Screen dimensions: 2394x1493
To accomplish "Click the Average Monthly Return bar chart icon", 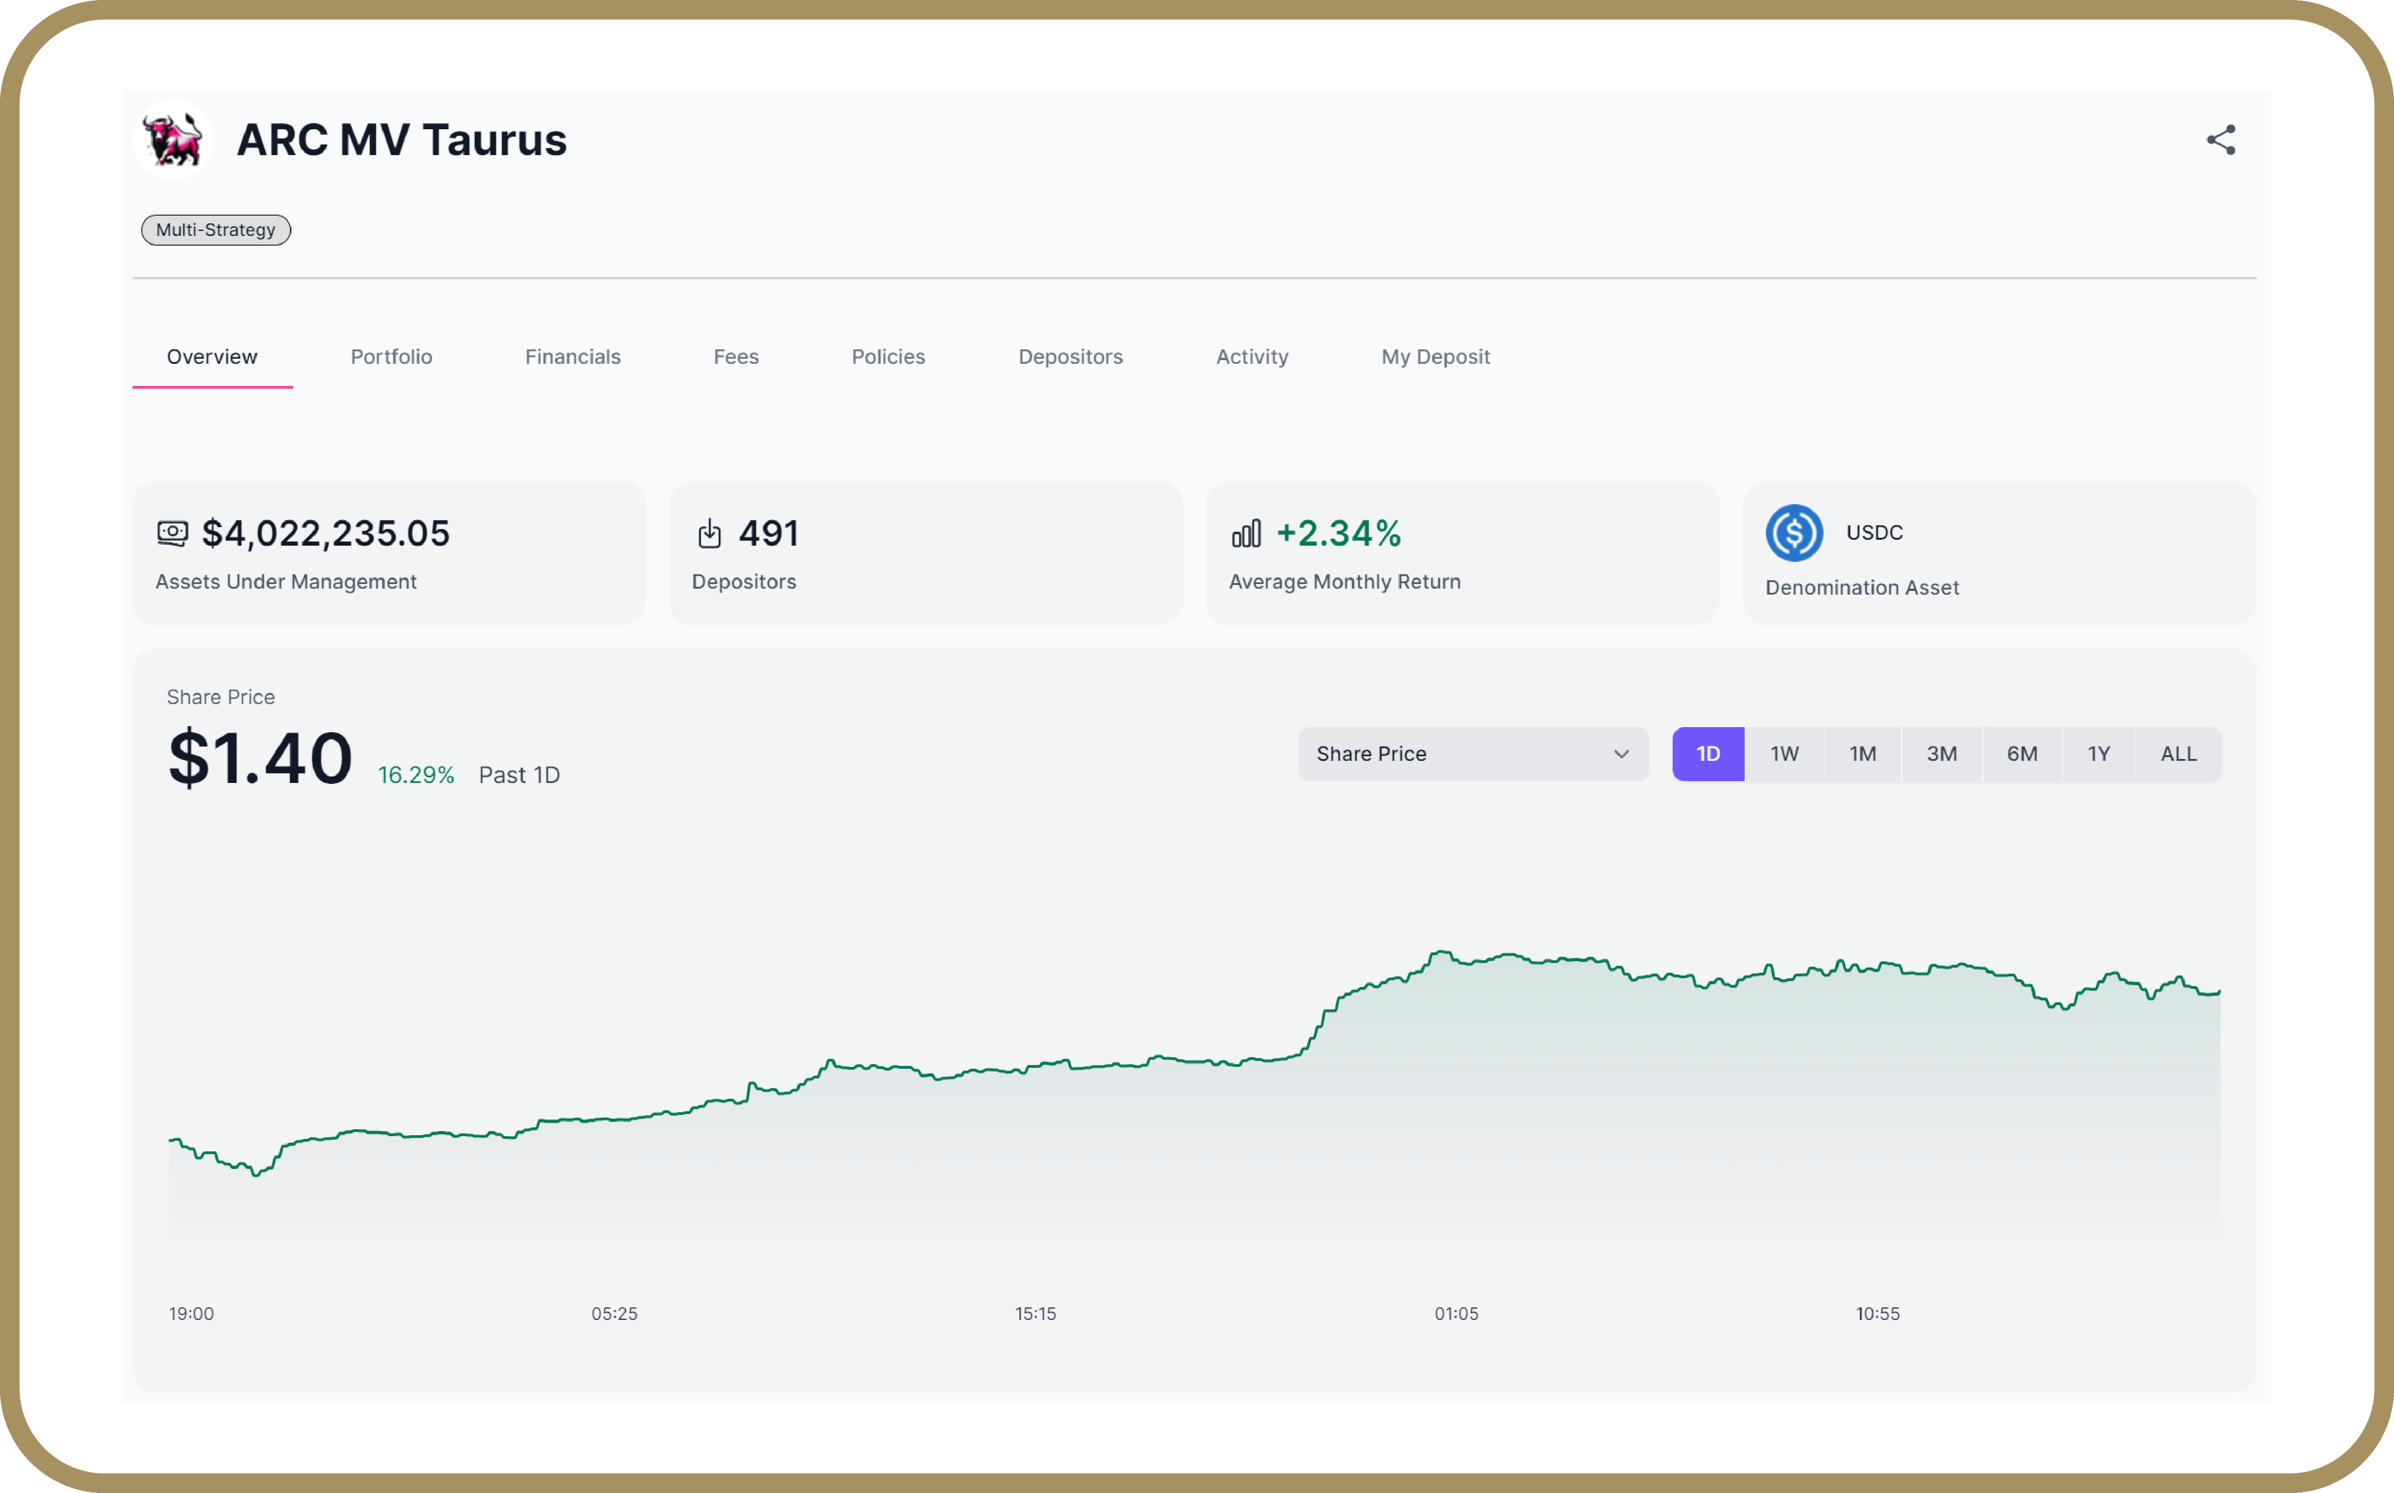I will (1245, 533).
